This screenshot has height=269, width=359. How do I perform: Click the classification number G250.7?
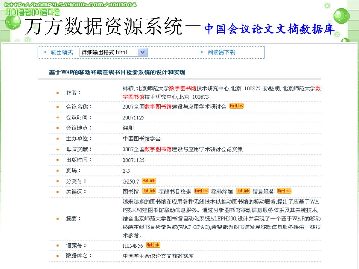point(131,182)
